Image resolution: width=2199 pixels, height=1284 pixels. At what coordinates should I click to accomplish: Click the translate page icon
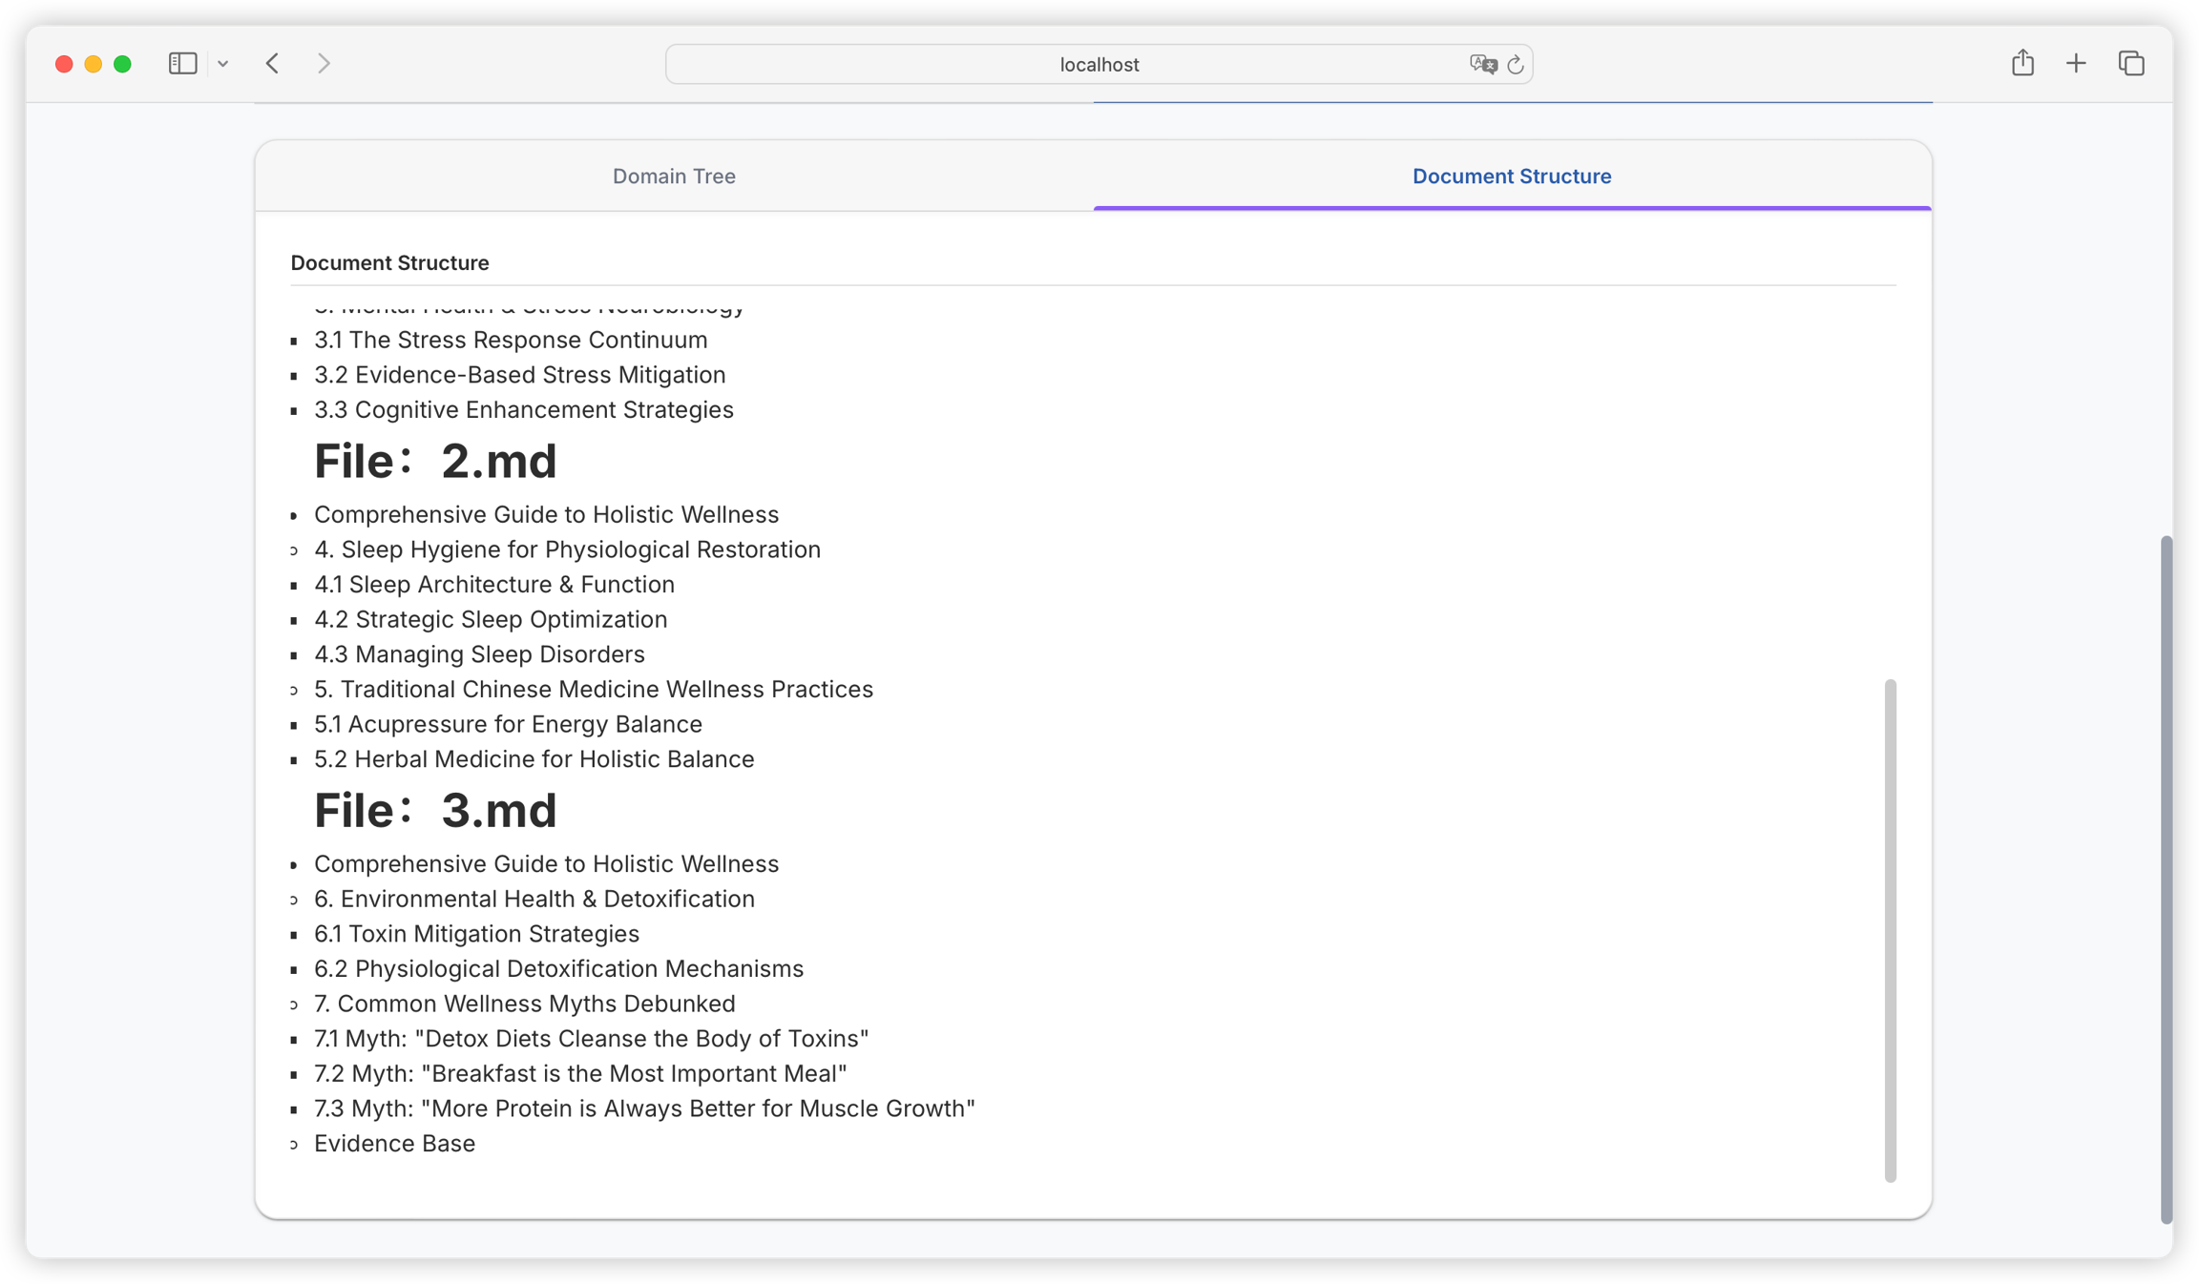[x=1482, y=64]
